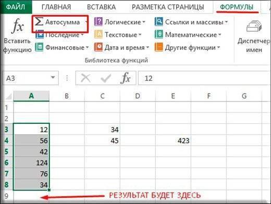271x204 pixels.
Task: Open Дата и время clock icon
Action: click(x=98, y=47)
